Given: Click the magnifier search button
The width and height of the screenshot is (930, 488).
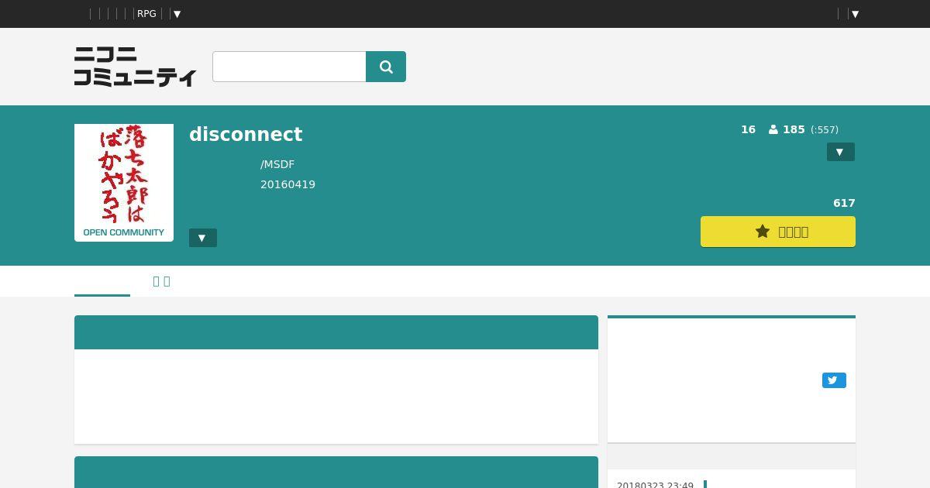Looking at the screenshot, I should click(x=386, y=67).
